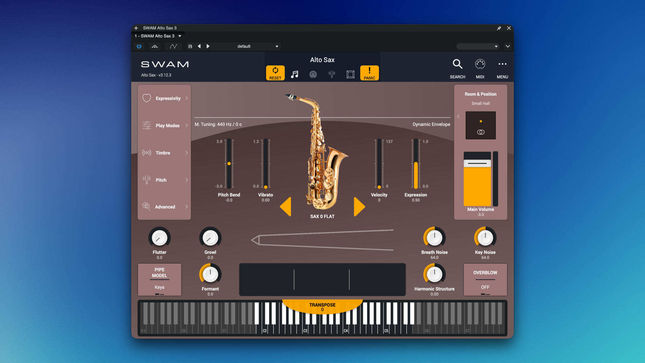Click the Breath Noise knob

click(434, 238)
